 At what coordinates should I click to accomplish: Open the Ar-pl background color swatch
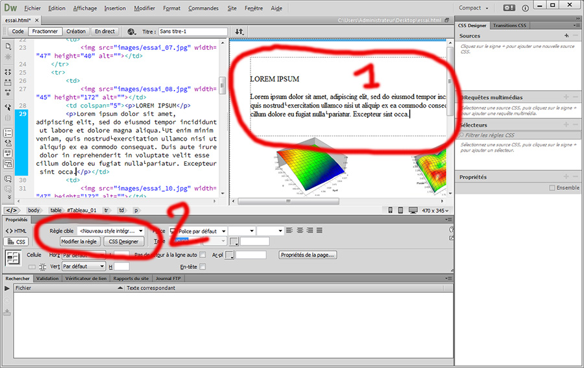pos(230,255)
